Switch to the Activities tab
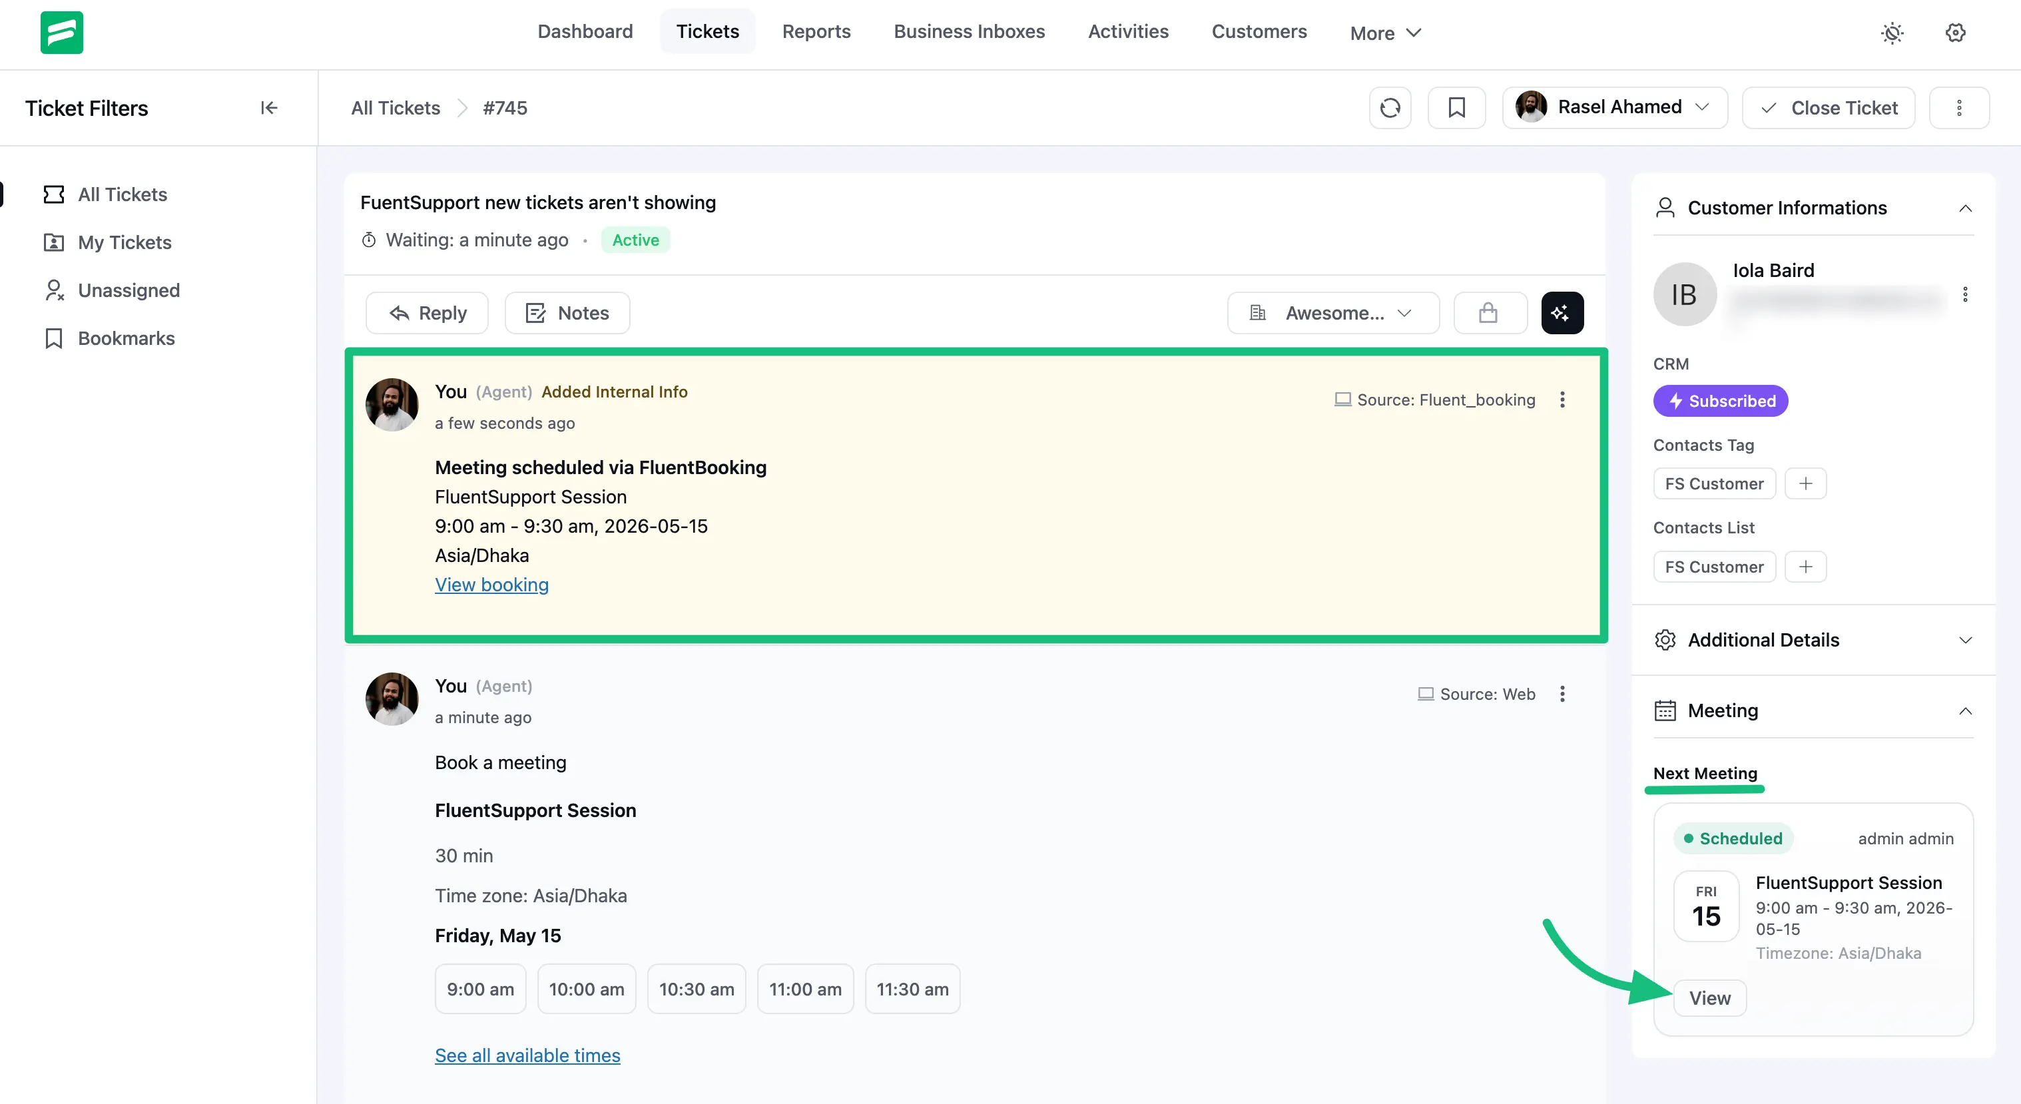This screenshot has width=2021, height=1104. 1128,31
